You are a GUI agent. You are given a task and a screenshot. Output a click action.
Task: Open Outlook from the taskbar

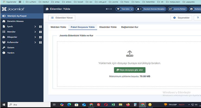84,105
